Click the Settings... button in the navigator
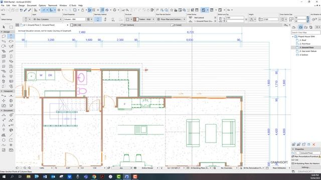 click(x=305, y=167)
